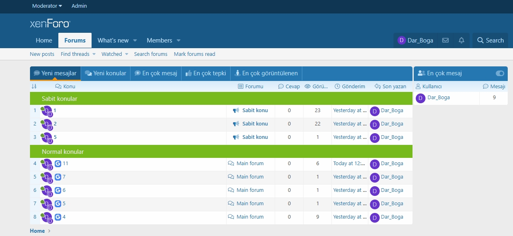Click the last poster avatar for thread 4
513x236 pixels.
coord(374,217)
